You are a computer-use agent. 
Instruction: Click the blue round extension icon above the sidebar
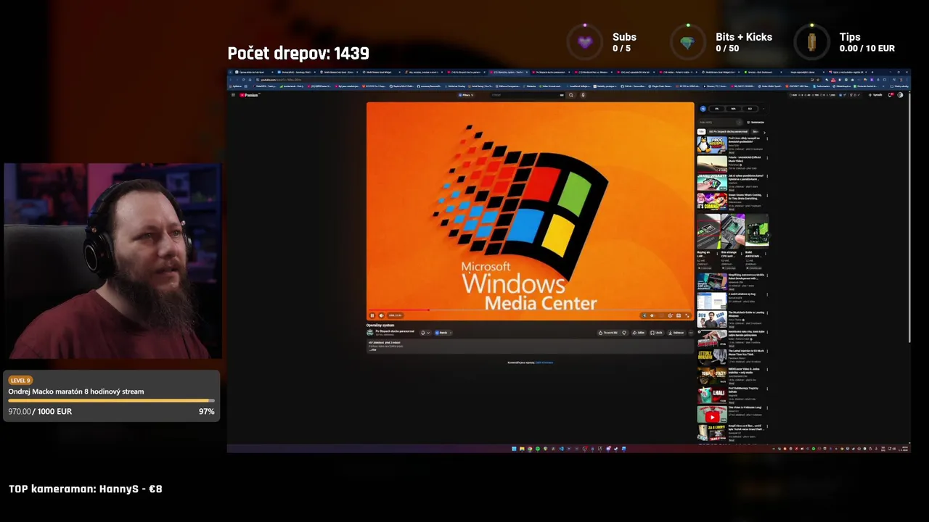(703, 109)
